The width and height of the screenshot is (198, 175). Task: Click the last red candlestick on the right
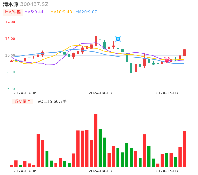[x=184, y=53]
